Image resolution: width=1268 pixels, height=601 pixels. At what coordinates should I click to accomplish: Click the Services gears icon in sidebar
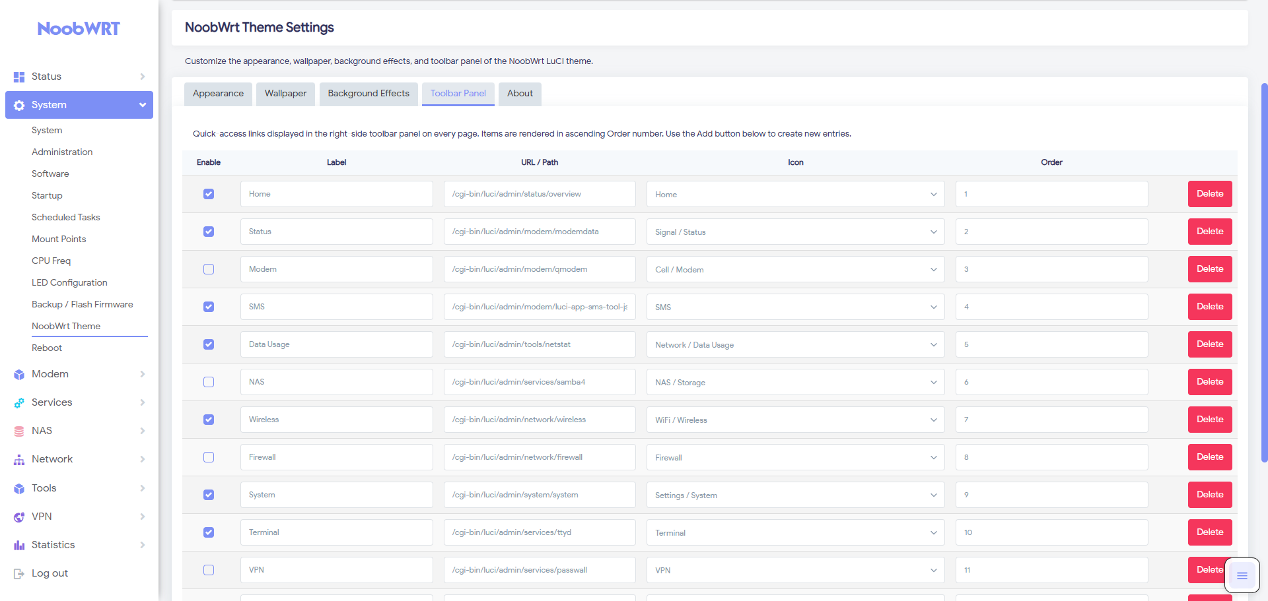tap(19, 402)
